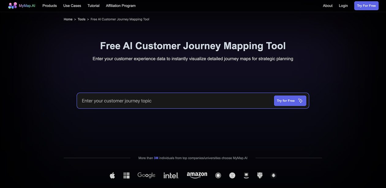This screenshot has height=188, width=386.
Task: Open the Tools breadcrumb link
Action: 81,19
